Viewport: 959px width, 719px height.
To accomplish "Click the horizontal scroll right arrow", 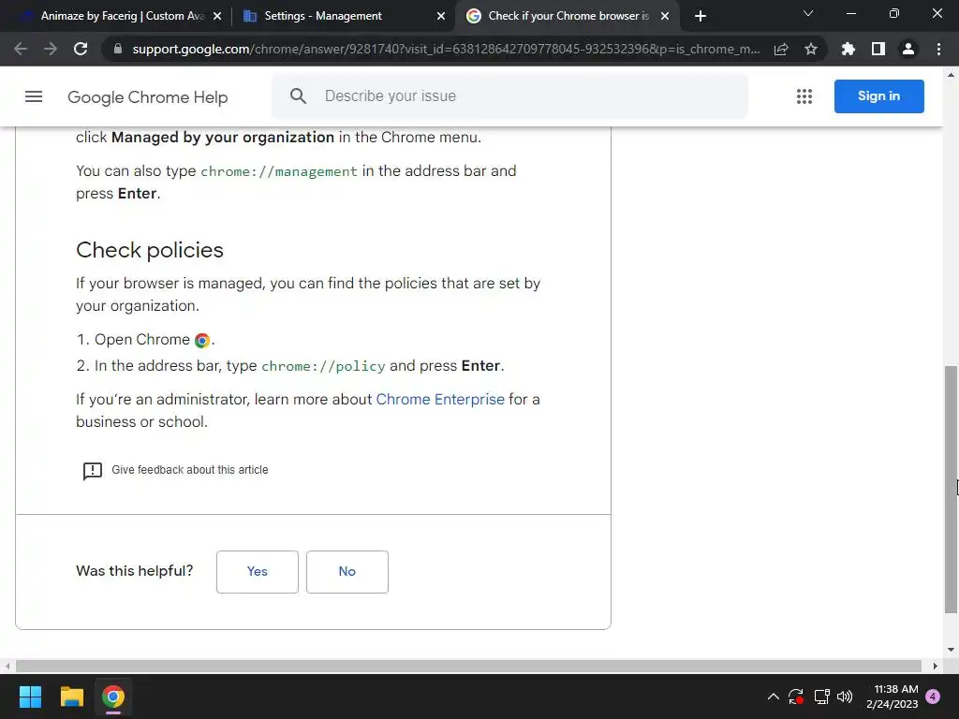I will [936, 666].
